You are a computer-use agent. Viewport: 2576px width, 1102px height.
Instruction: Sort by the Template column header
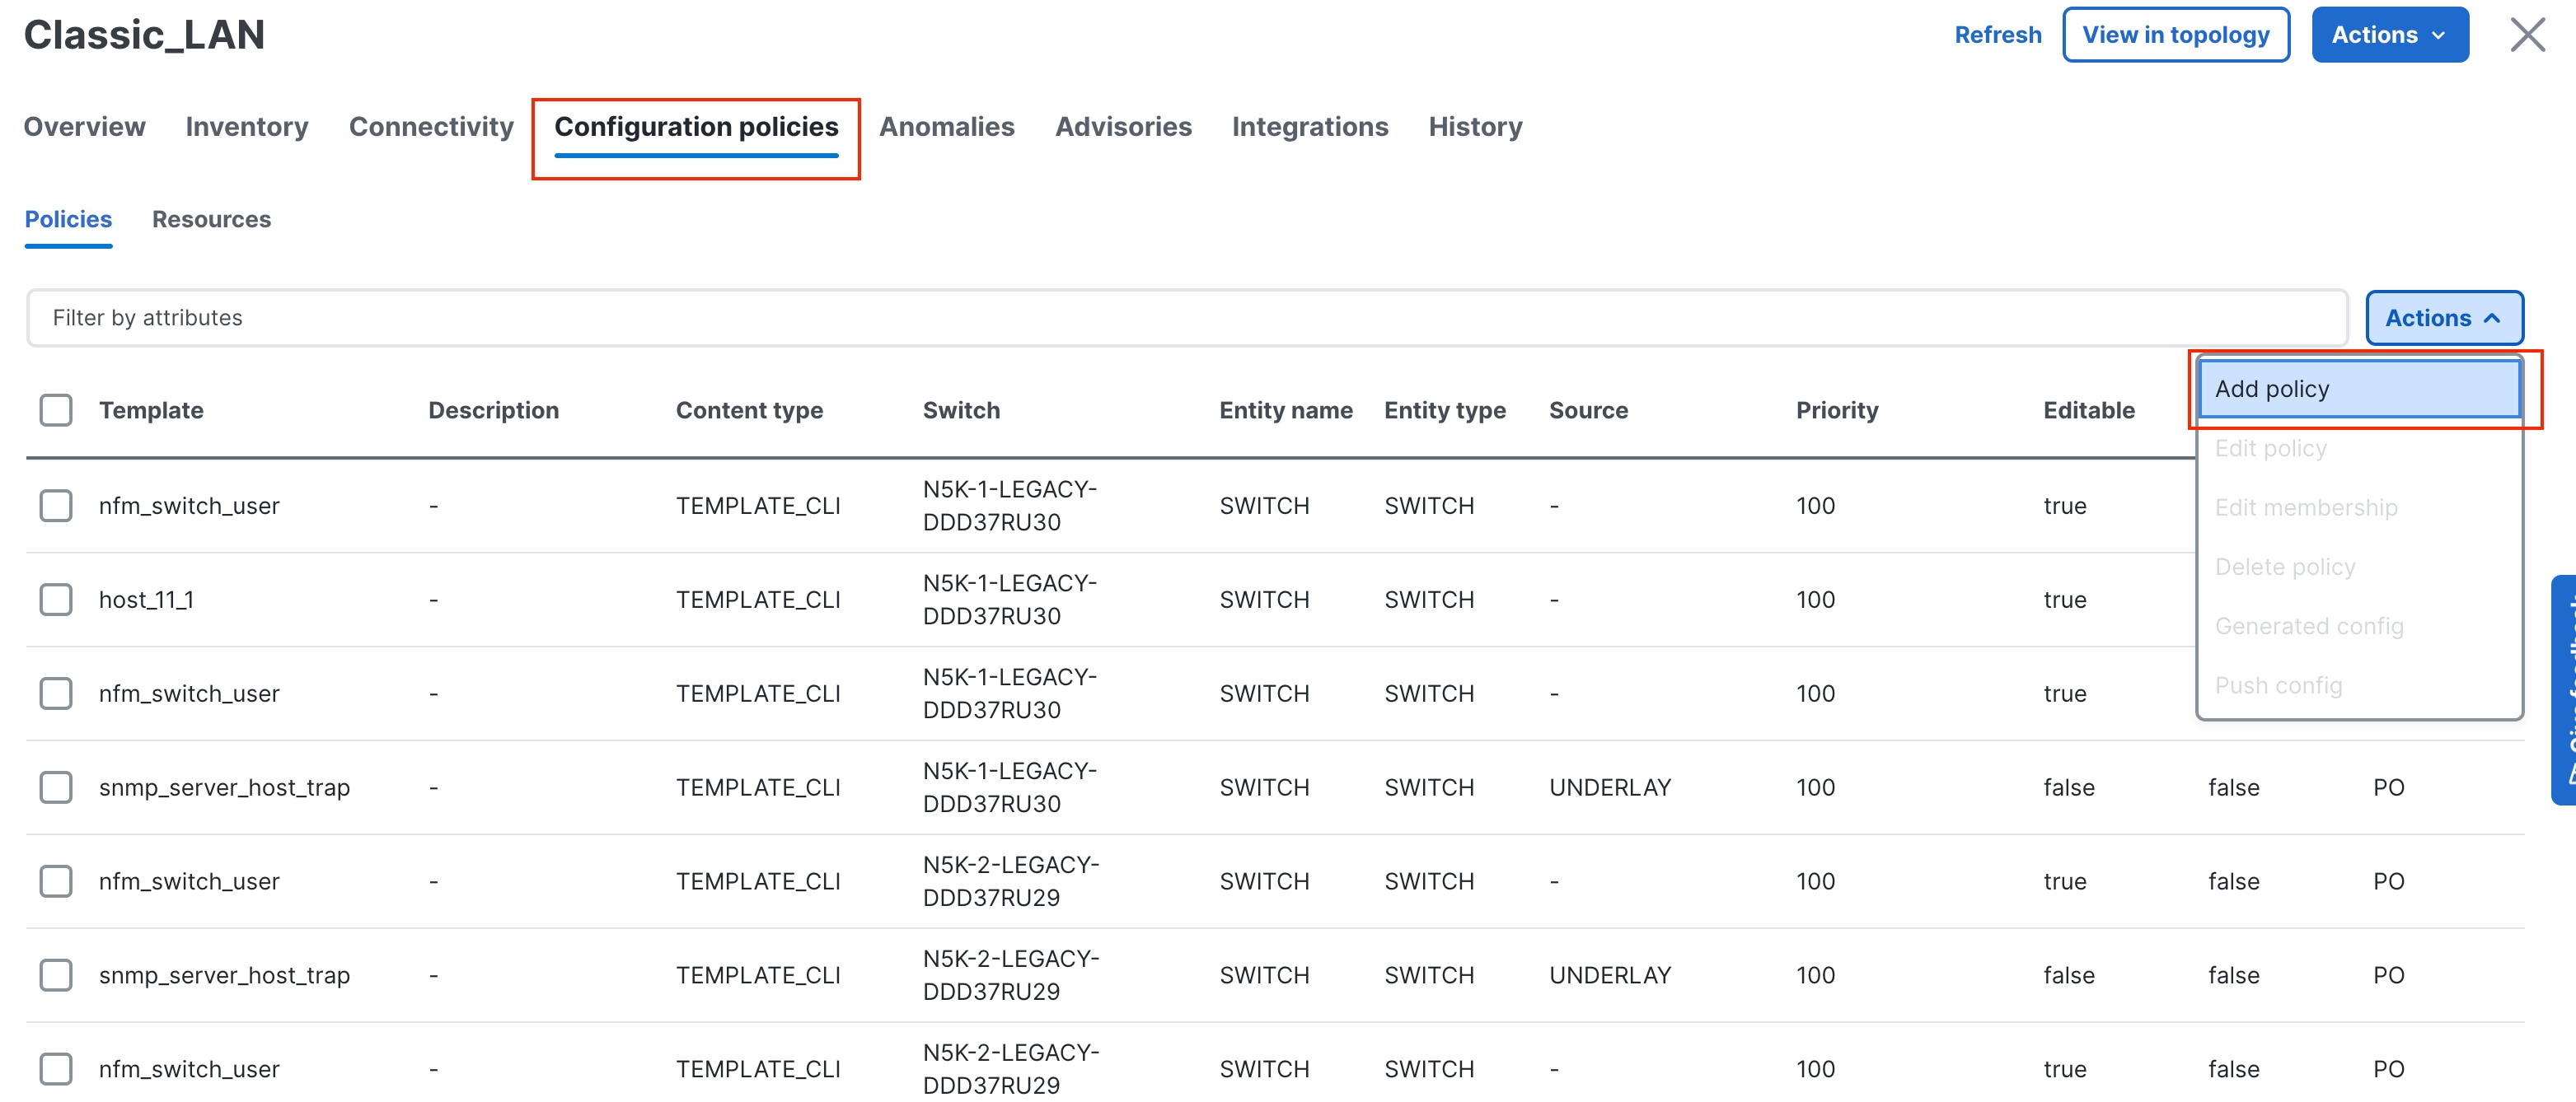pyautogui.click(x=151, y=409)
